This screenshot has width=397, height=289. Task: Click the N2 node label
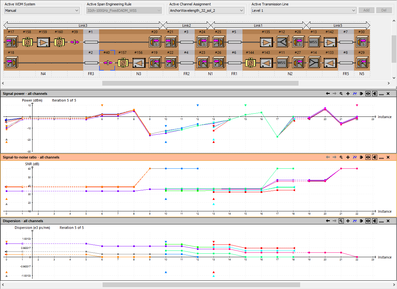(290, 74)
